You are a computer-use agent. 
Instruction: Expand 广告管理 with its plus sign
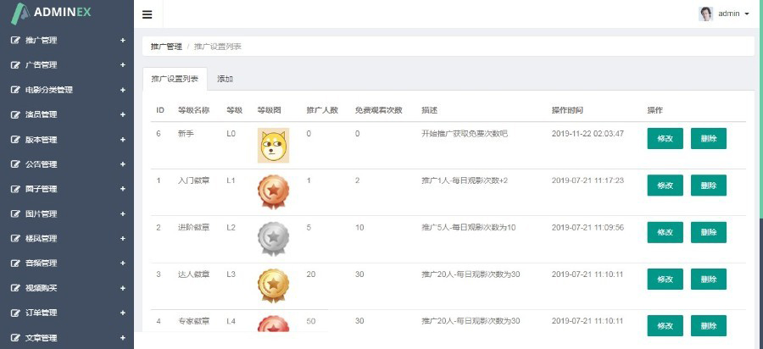[123, 64]
